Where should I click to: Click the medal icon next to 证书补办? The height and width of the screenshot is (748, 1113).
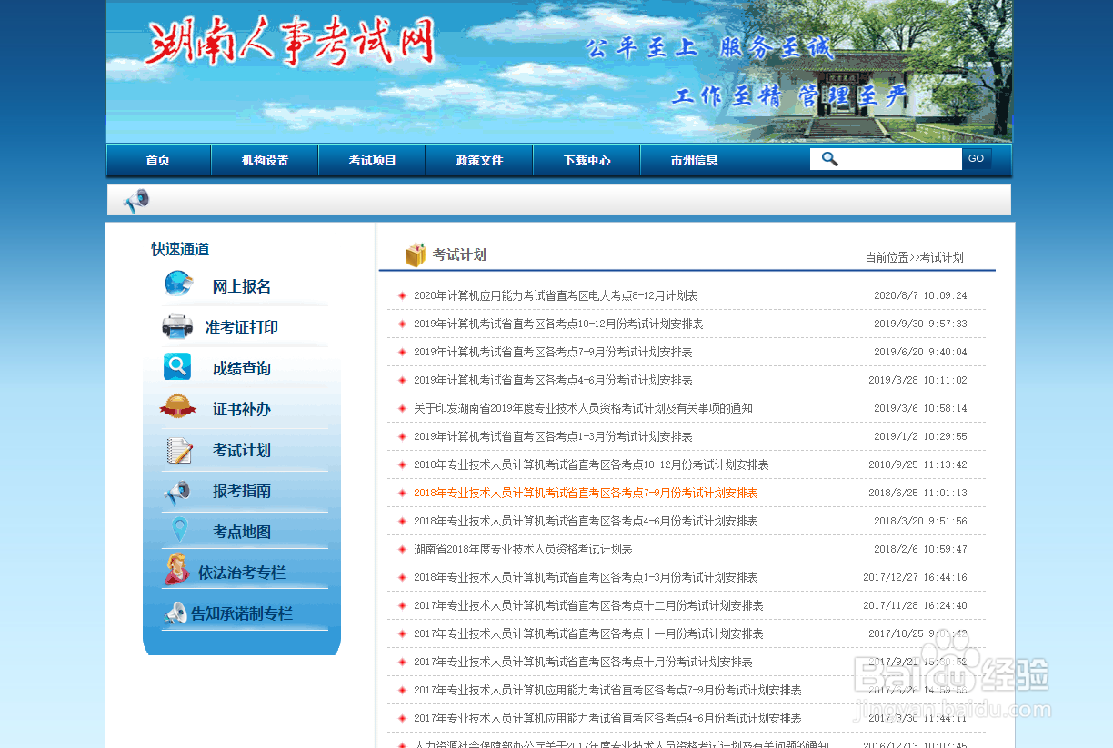click(x=175, y=408)
